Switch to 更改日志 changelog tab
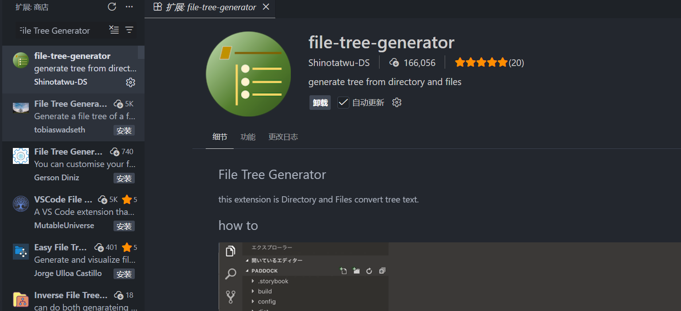 coord(283,137)
